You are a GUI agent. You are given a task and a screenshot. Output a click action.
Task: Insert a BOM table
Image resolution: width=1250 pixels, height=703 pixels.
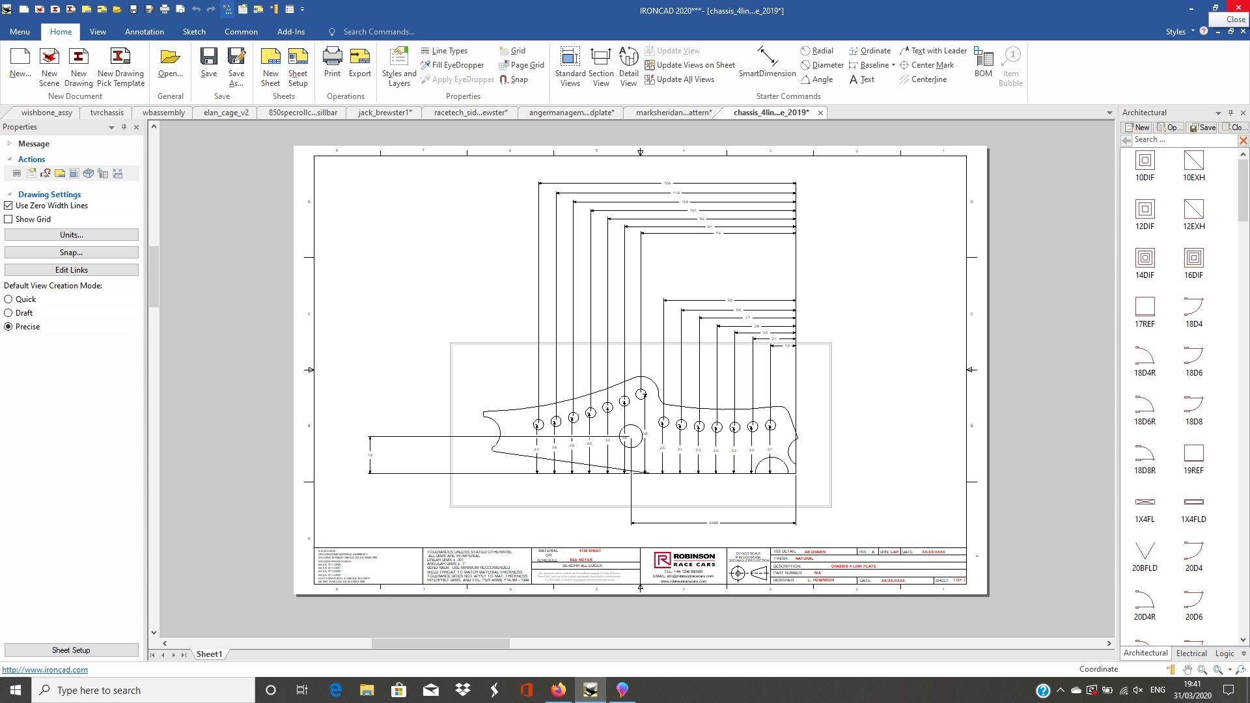[983, 63]
